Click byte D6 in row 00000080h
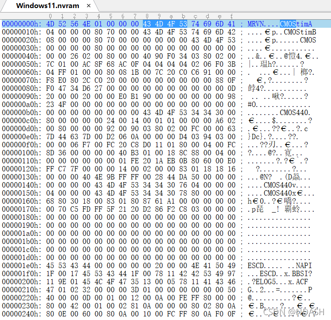The image size is (331, 320). [86, 88]
